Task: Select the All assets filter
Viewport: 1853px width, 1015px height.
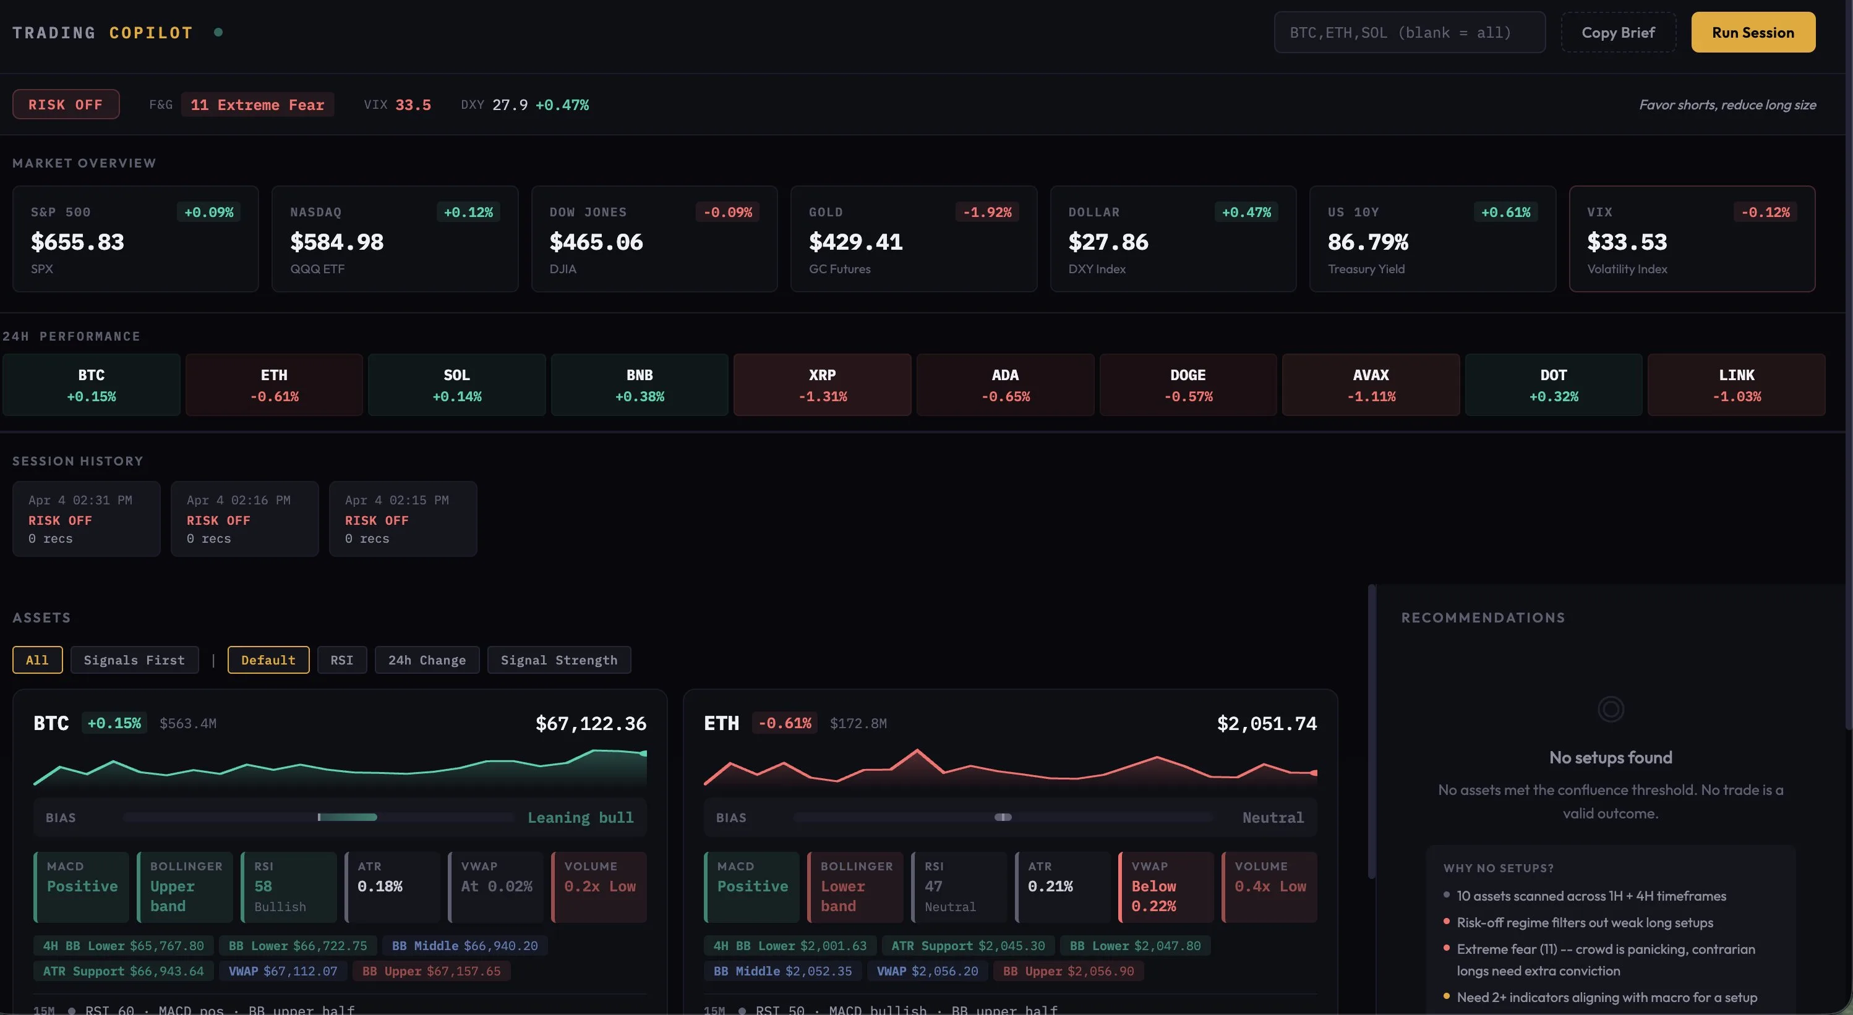Action: 37,660
